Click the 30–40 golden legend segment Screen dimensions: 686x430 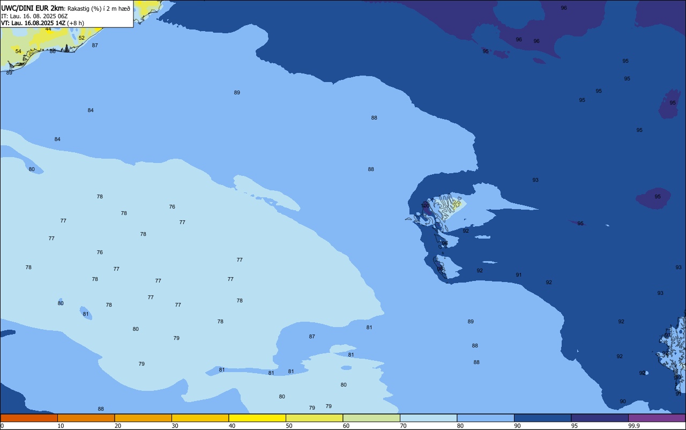pos(200,418)
